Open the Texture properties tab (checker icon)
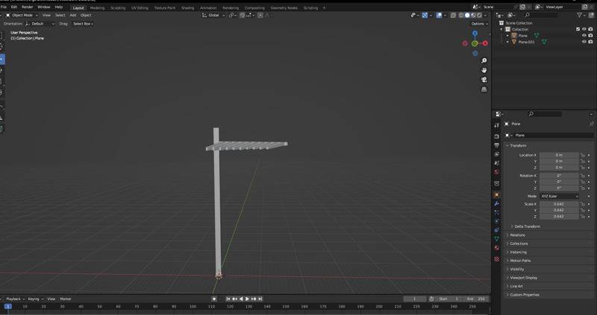 [x=496, y=258]
